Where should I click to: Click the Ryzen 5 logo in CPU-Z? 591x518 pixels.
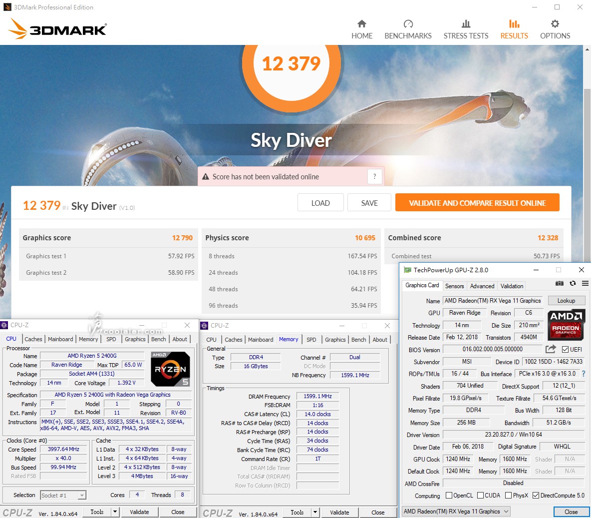(170, 369)
